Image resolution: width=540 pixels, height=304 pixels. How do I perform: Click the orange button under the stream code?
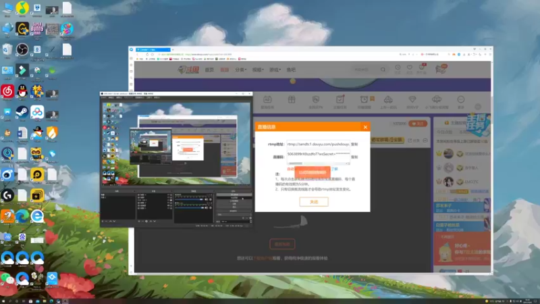(313, 172)
